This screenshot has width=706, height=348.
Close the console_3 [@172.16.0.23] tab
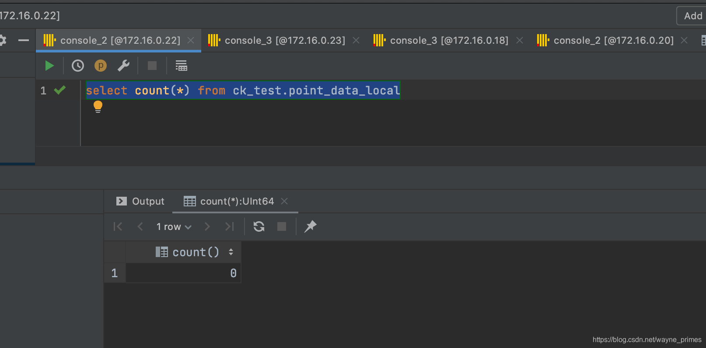pyautogui.click(x=356, y=40)
